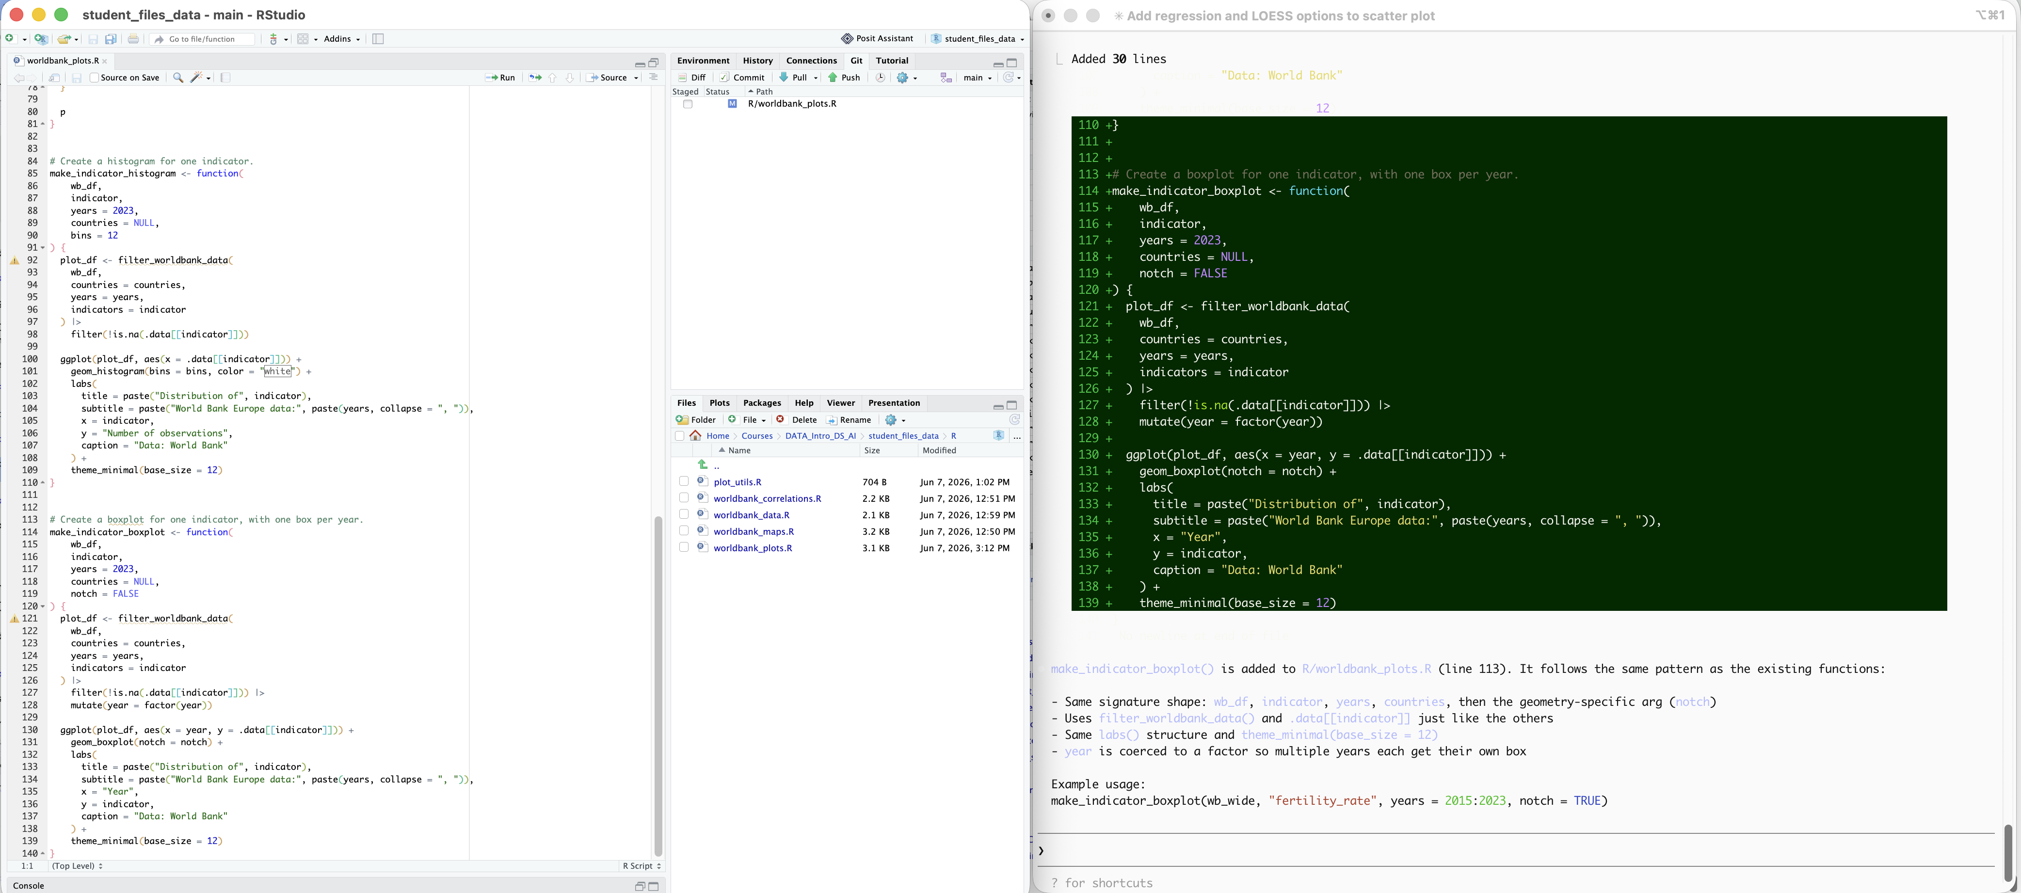Click the assistant window vertical scrollbar
Screen dimensions: 2021x893
pos(2008,853)
